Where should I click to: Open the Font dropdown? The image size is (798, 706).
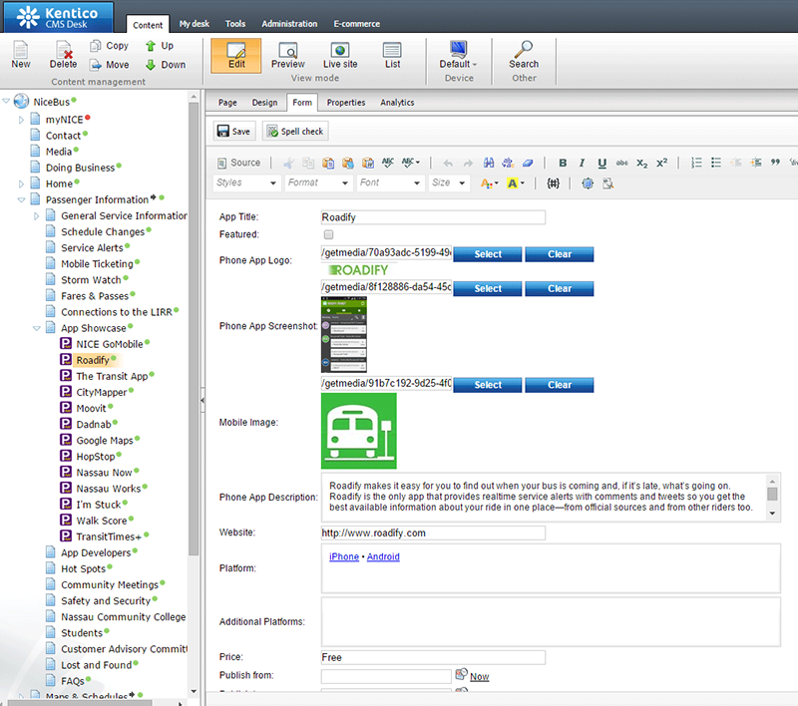tap(390, 182)
